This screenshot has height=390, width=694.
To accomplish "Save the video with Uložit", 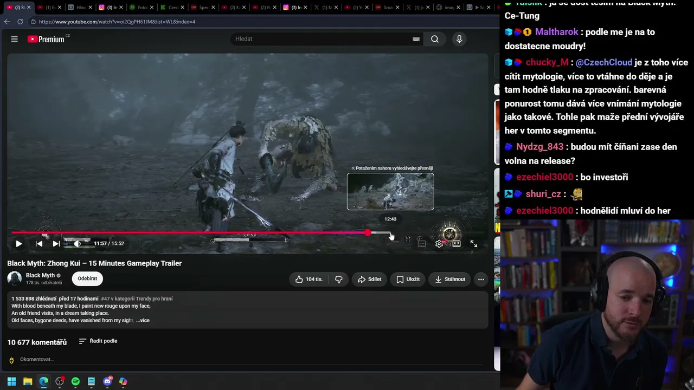I will (408, 279).
